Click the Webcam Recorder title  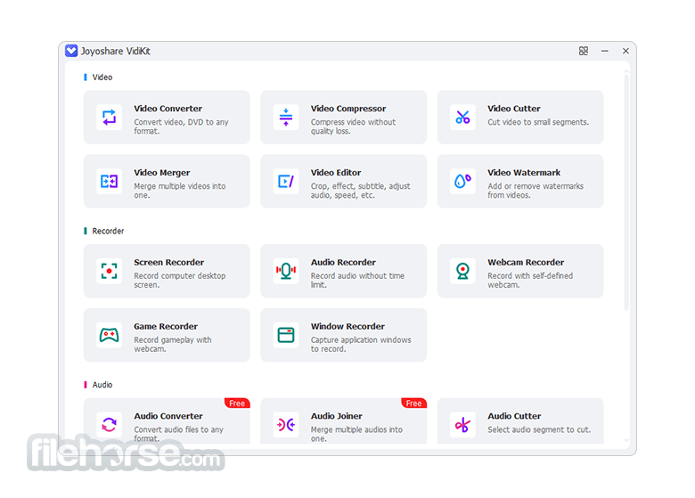click(526, 262)
